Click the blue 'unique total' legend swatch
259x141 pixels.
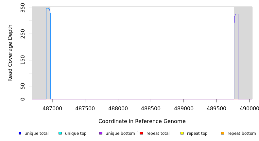click(x=20, y=133)
